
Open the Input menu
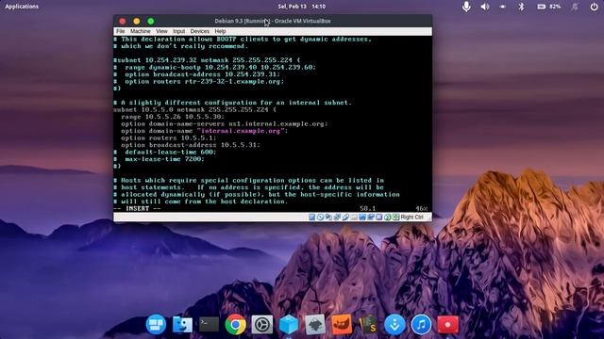[178, 31]
